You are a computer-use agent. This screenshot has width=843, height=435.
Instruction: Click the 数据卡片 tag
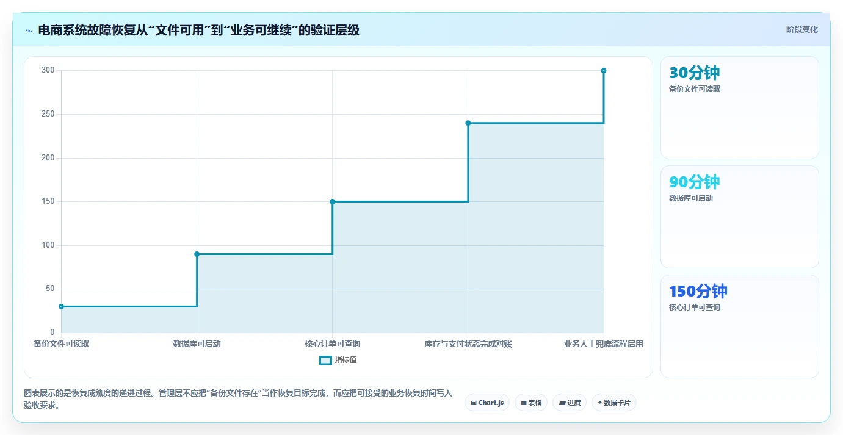[x=614, y=403]
